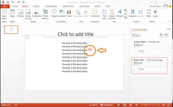The image size is (173, 107).
Task: Switch to the VIEW tab
Action: pos(108,6)
